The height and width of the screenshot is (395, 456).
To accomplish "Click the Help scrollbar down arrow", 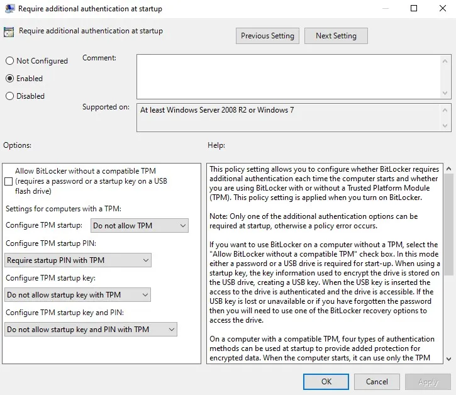I will [x=449, y=358].
